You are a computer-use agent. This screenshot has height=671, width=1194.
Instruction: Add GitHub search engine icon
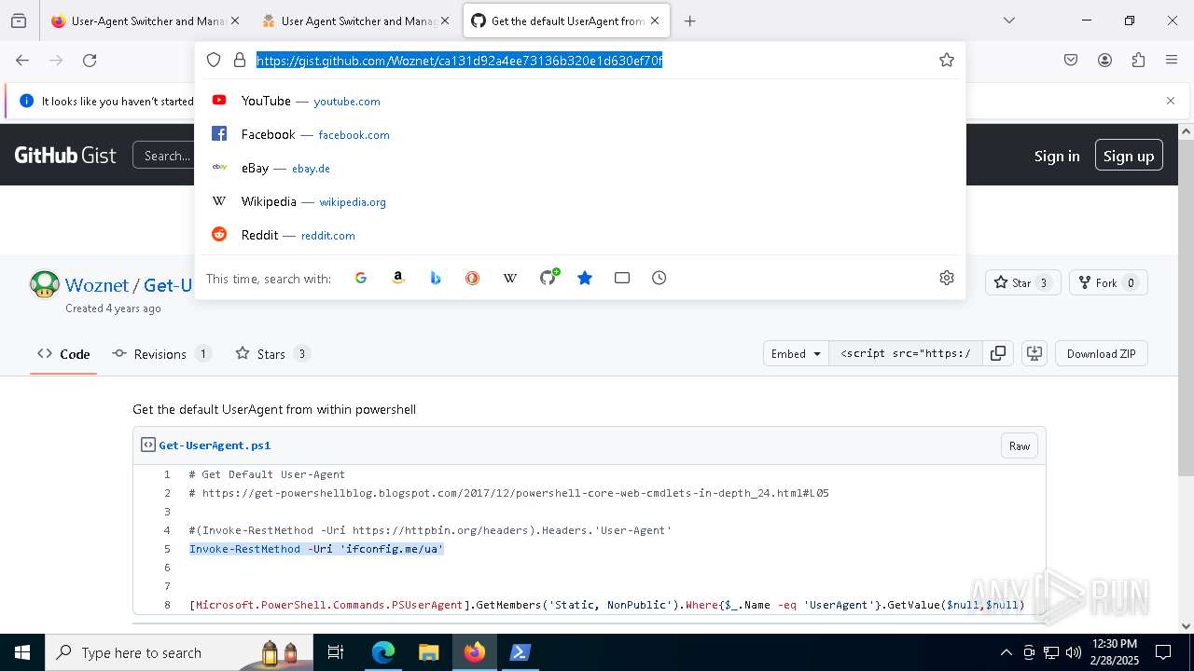pyautogui.click(x=548, y=277)
